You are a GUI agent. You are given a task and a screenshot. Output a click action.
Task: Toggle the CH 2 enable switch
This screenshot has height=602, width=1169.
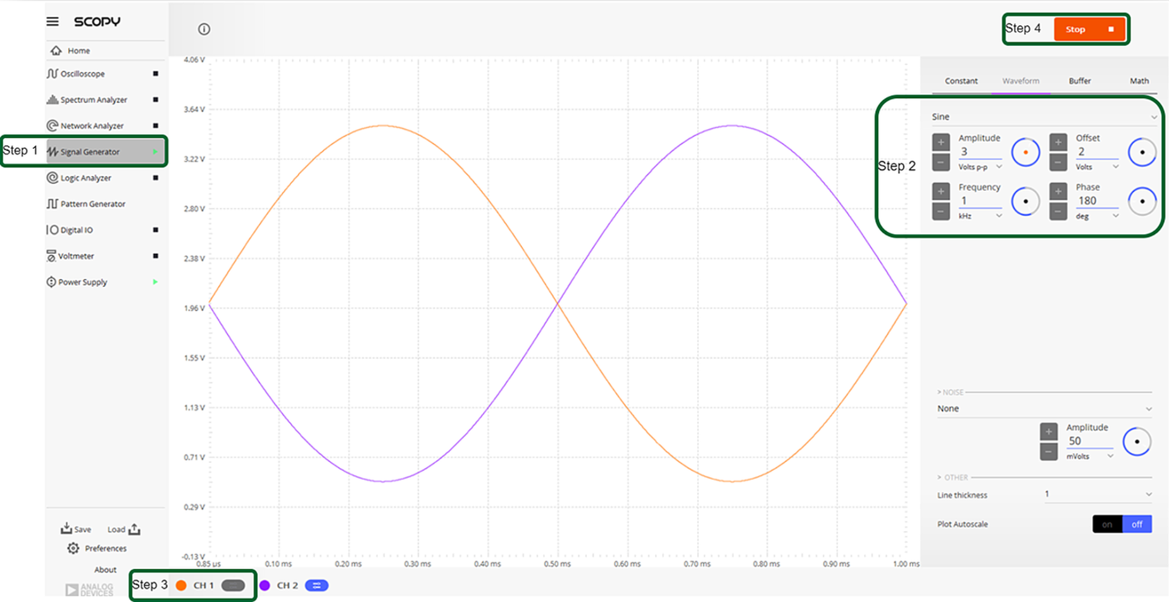point(315,585)
